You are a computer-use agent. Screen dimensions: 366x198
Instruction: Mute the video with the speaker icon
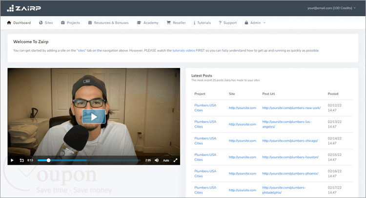coord(157,160)
